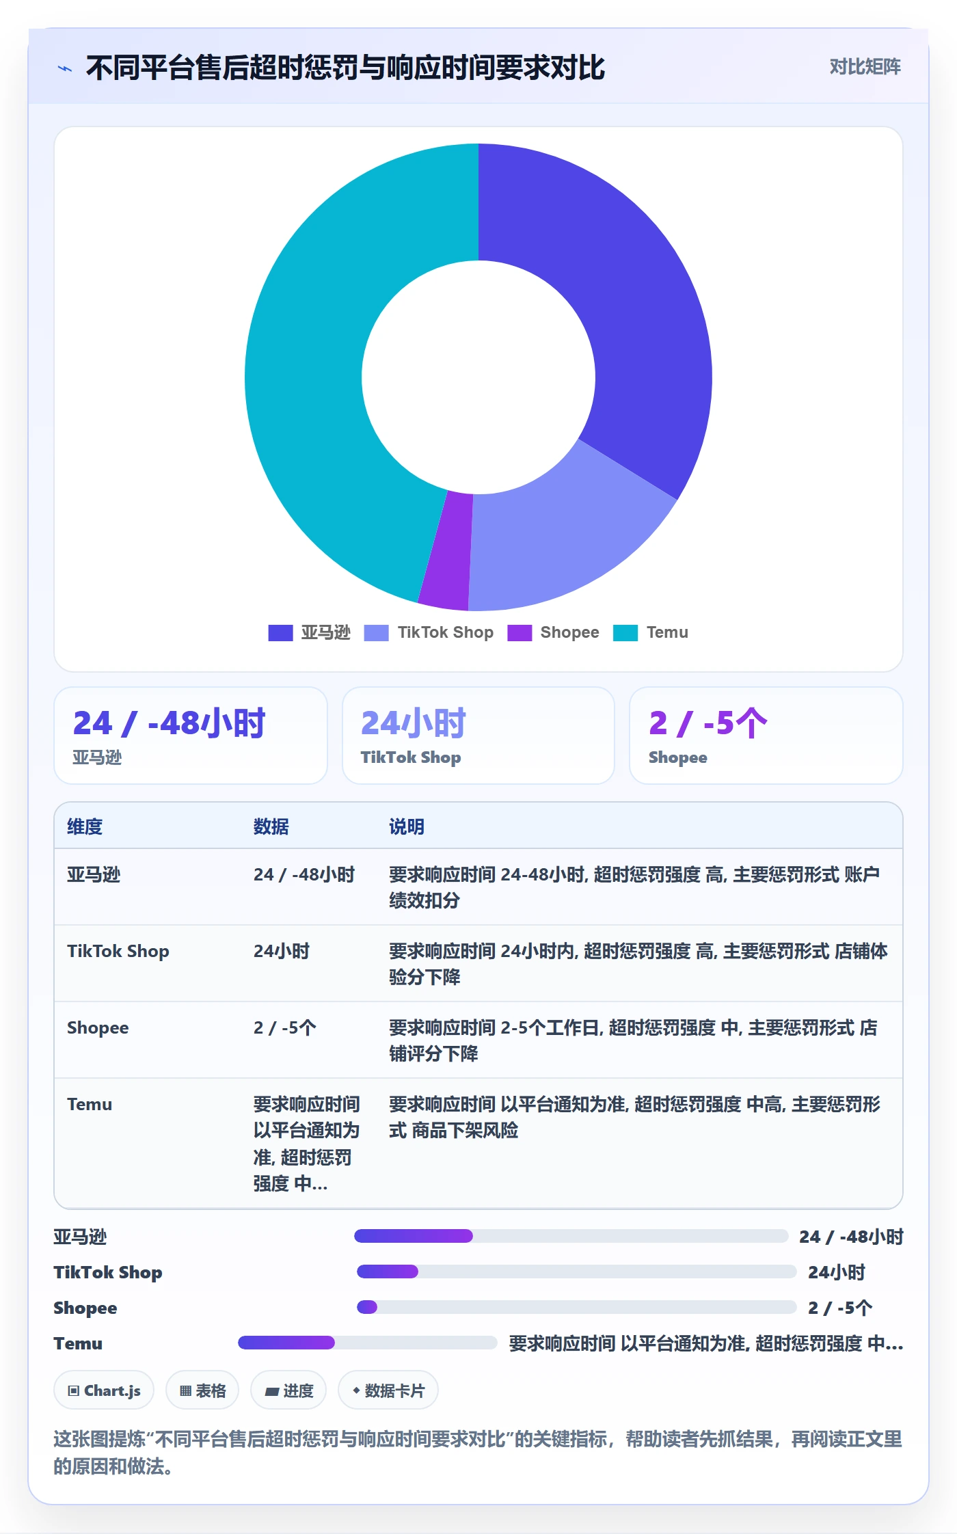957x1534 pixels.
Task: Click the Shopee cell in the table
Action: [98, 1027]
